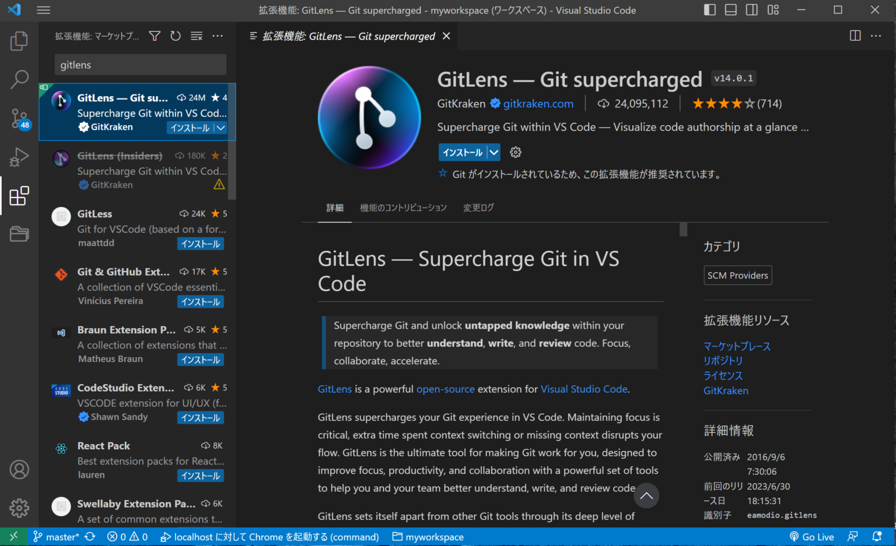The width and height of the screenshot is (896, 546).
Task: Click the remote window indicator in status bar
Action: [x=13, y=537]
